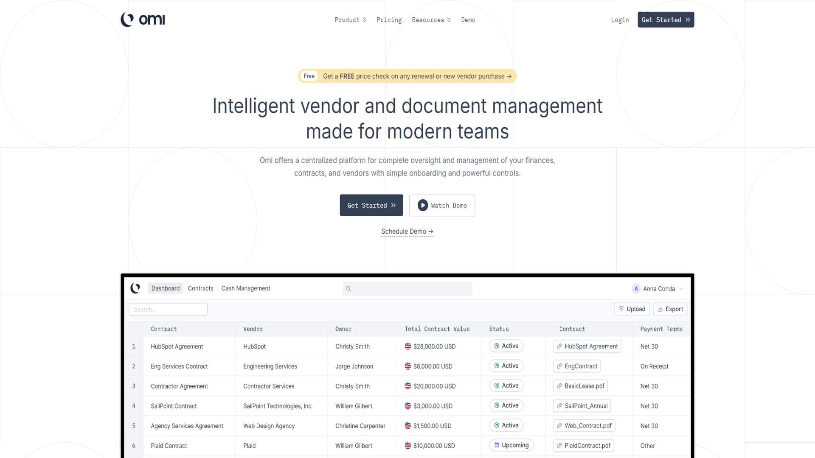Click row number 4 in the table
The image size is (815, 458).
pyautogui.click(x=134, y=406)
